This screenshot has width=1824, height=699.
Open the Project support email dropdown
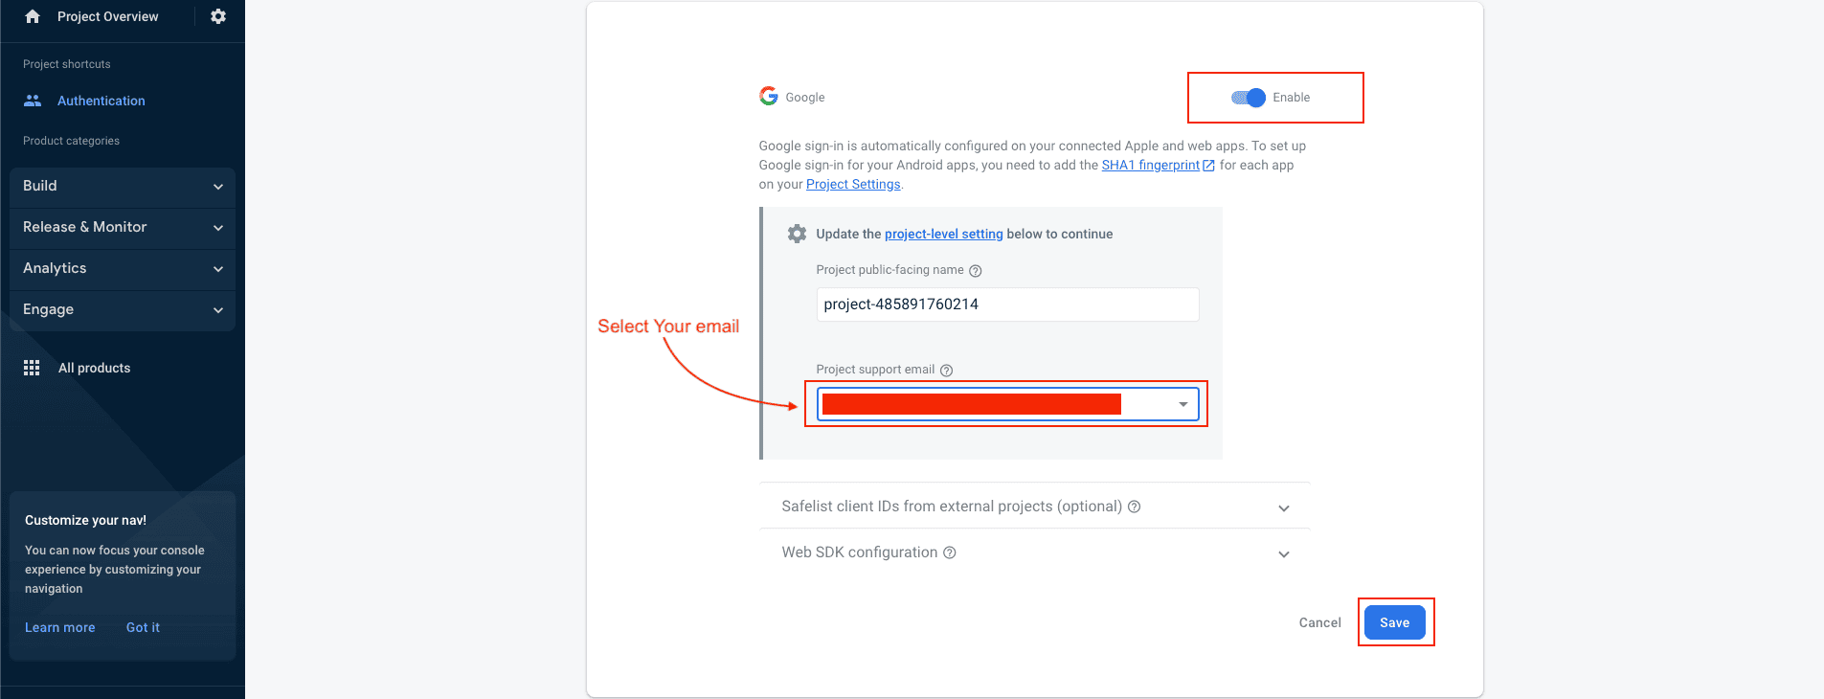pos(1183,404)
